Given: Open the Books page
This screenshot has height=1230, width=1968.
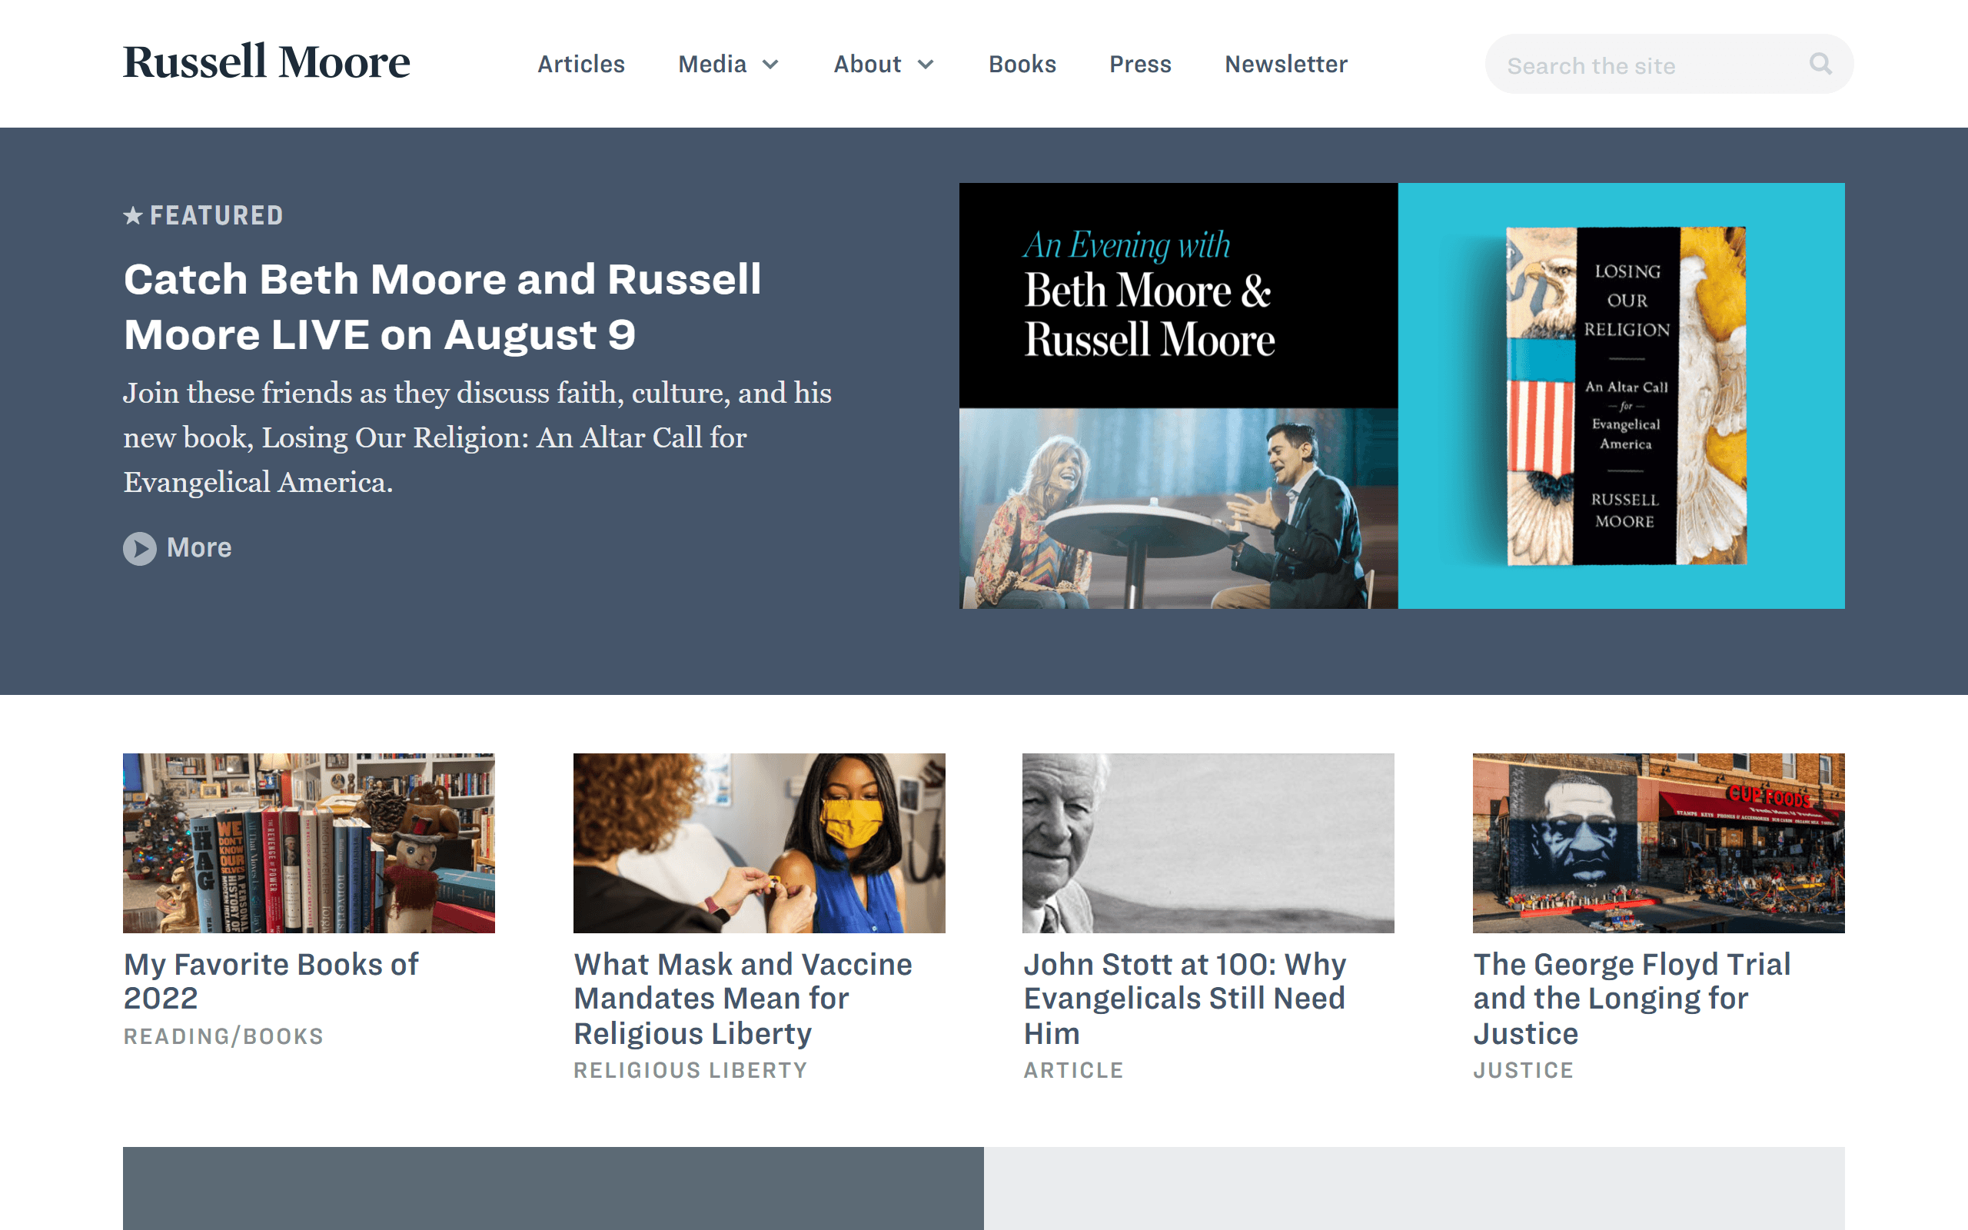Looking at the screenshot, I should [1022, 64].
